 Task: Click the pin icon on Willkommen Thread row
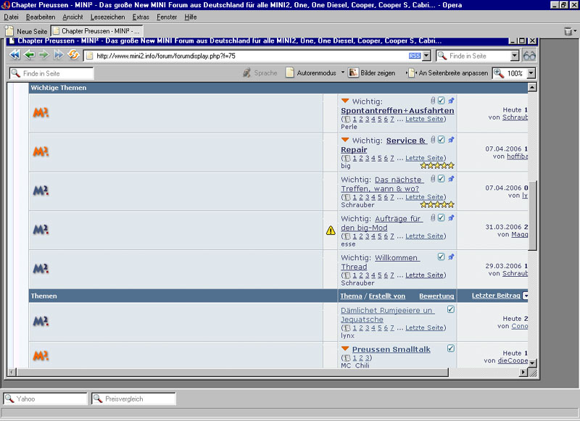click(x=451, y=257)
